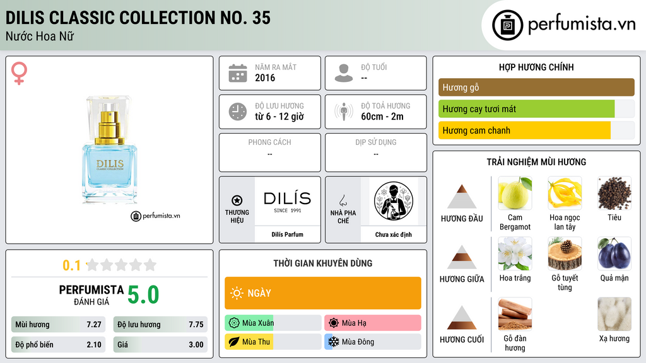646x363 pixels.
Task: Click the year value 2016
Action: click(x=265, y=78)
